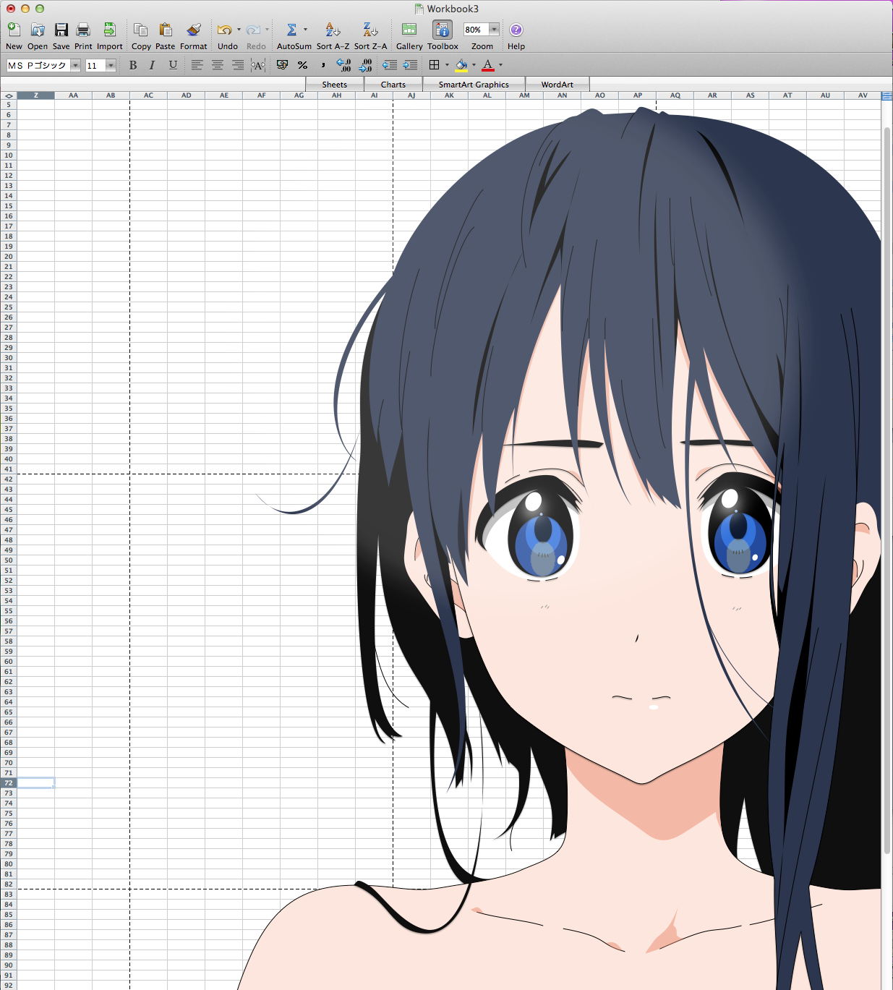Toggle Italic formatting
This screenshot has width=893, height=990.
pyautogui.click(x=152, y=65)
